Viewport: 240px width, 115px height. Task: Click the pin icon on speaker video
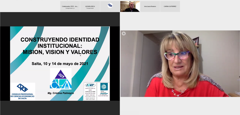pos(124,33)
